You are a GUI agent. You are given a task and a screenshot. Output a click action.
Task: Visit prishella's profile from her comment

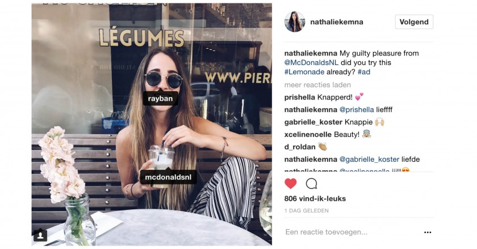point(299,97)
